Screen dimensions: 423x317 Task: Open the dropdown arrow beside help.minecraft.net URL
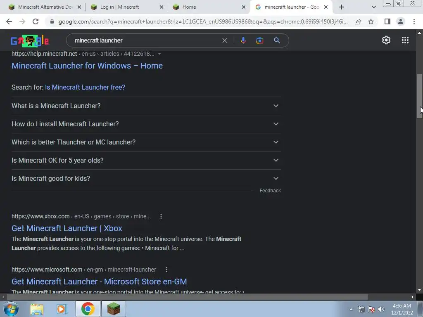pyautogui.click(x=159, y=54)
